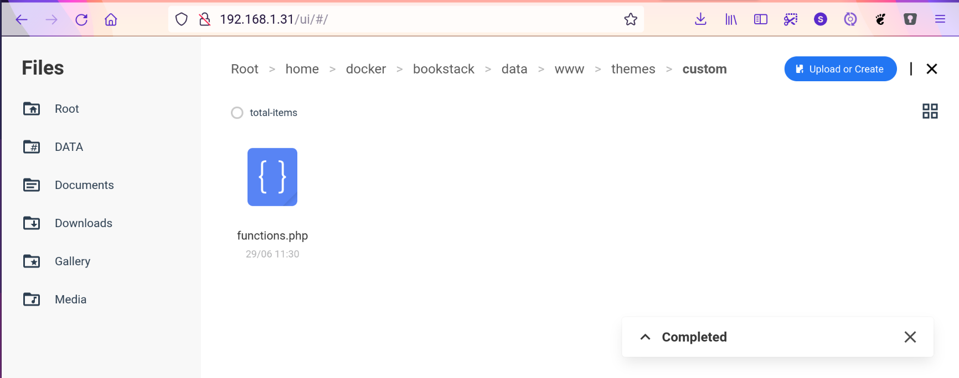Click the purple S extension icon
Image resolution: width=959 pixels, height=378 pixels.
(x=820, y=19)
